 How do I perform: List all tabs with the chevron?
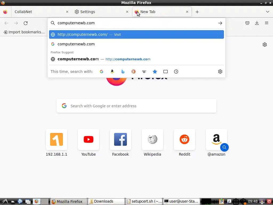click(x=268, y=12)
